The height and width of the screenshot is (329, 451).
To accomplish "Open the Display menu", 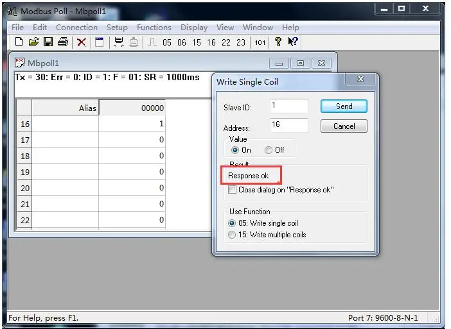I will [194, 28].
